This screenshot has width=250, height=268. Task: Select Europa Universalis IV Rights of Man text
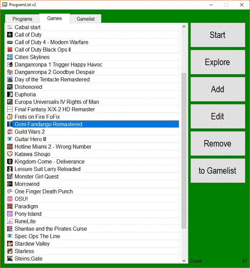pyautogui.click(x=57, y=102)
